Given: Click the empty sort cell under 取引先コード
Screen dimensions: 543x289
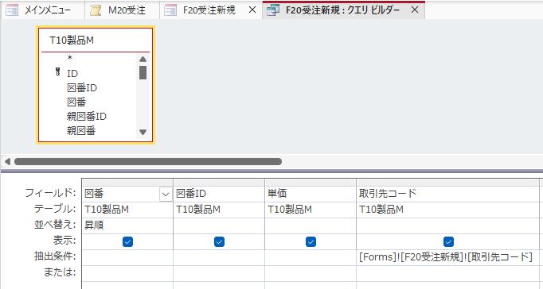Looking at the screenshot, I should 447,225.
